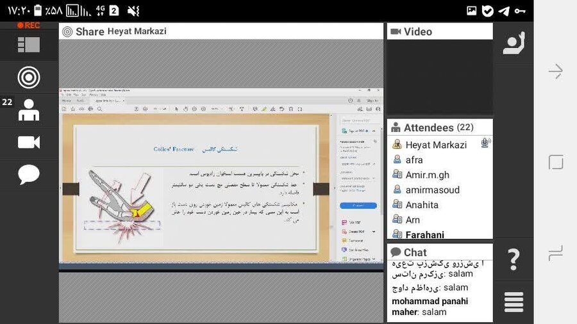Screen dimensions: 577x324
Task: Tap mohammad panahi maher's chat message
Action: point(430,307)
